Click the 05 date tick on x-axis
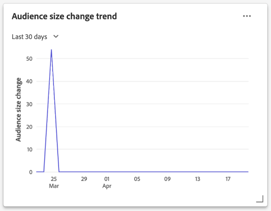 [137, 179]
